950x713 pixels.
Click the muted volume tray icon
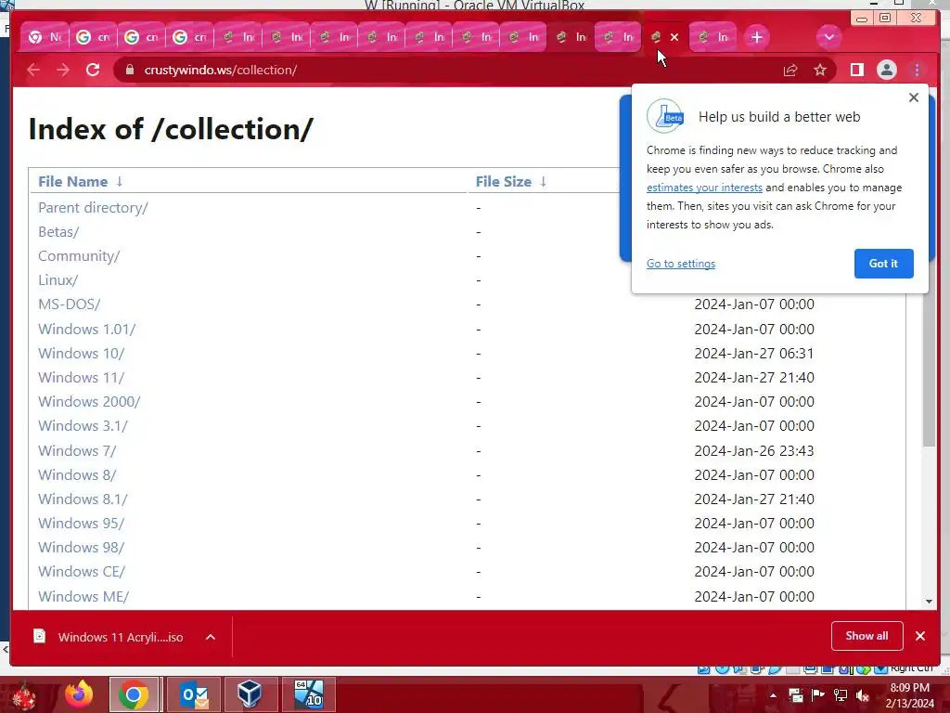click(x=863, y=695)
